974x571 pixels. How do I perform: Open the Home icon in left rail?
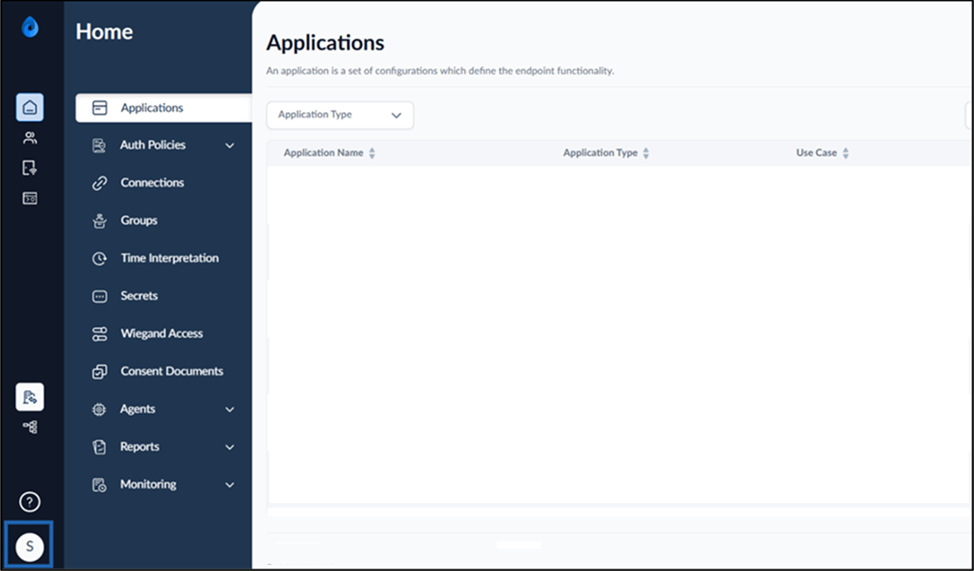point(30,107)
